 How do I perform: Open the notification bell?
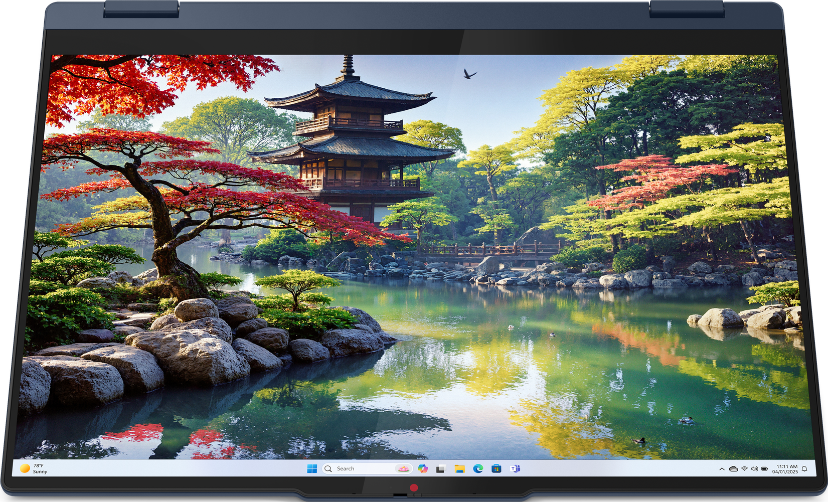click(804, 469)
